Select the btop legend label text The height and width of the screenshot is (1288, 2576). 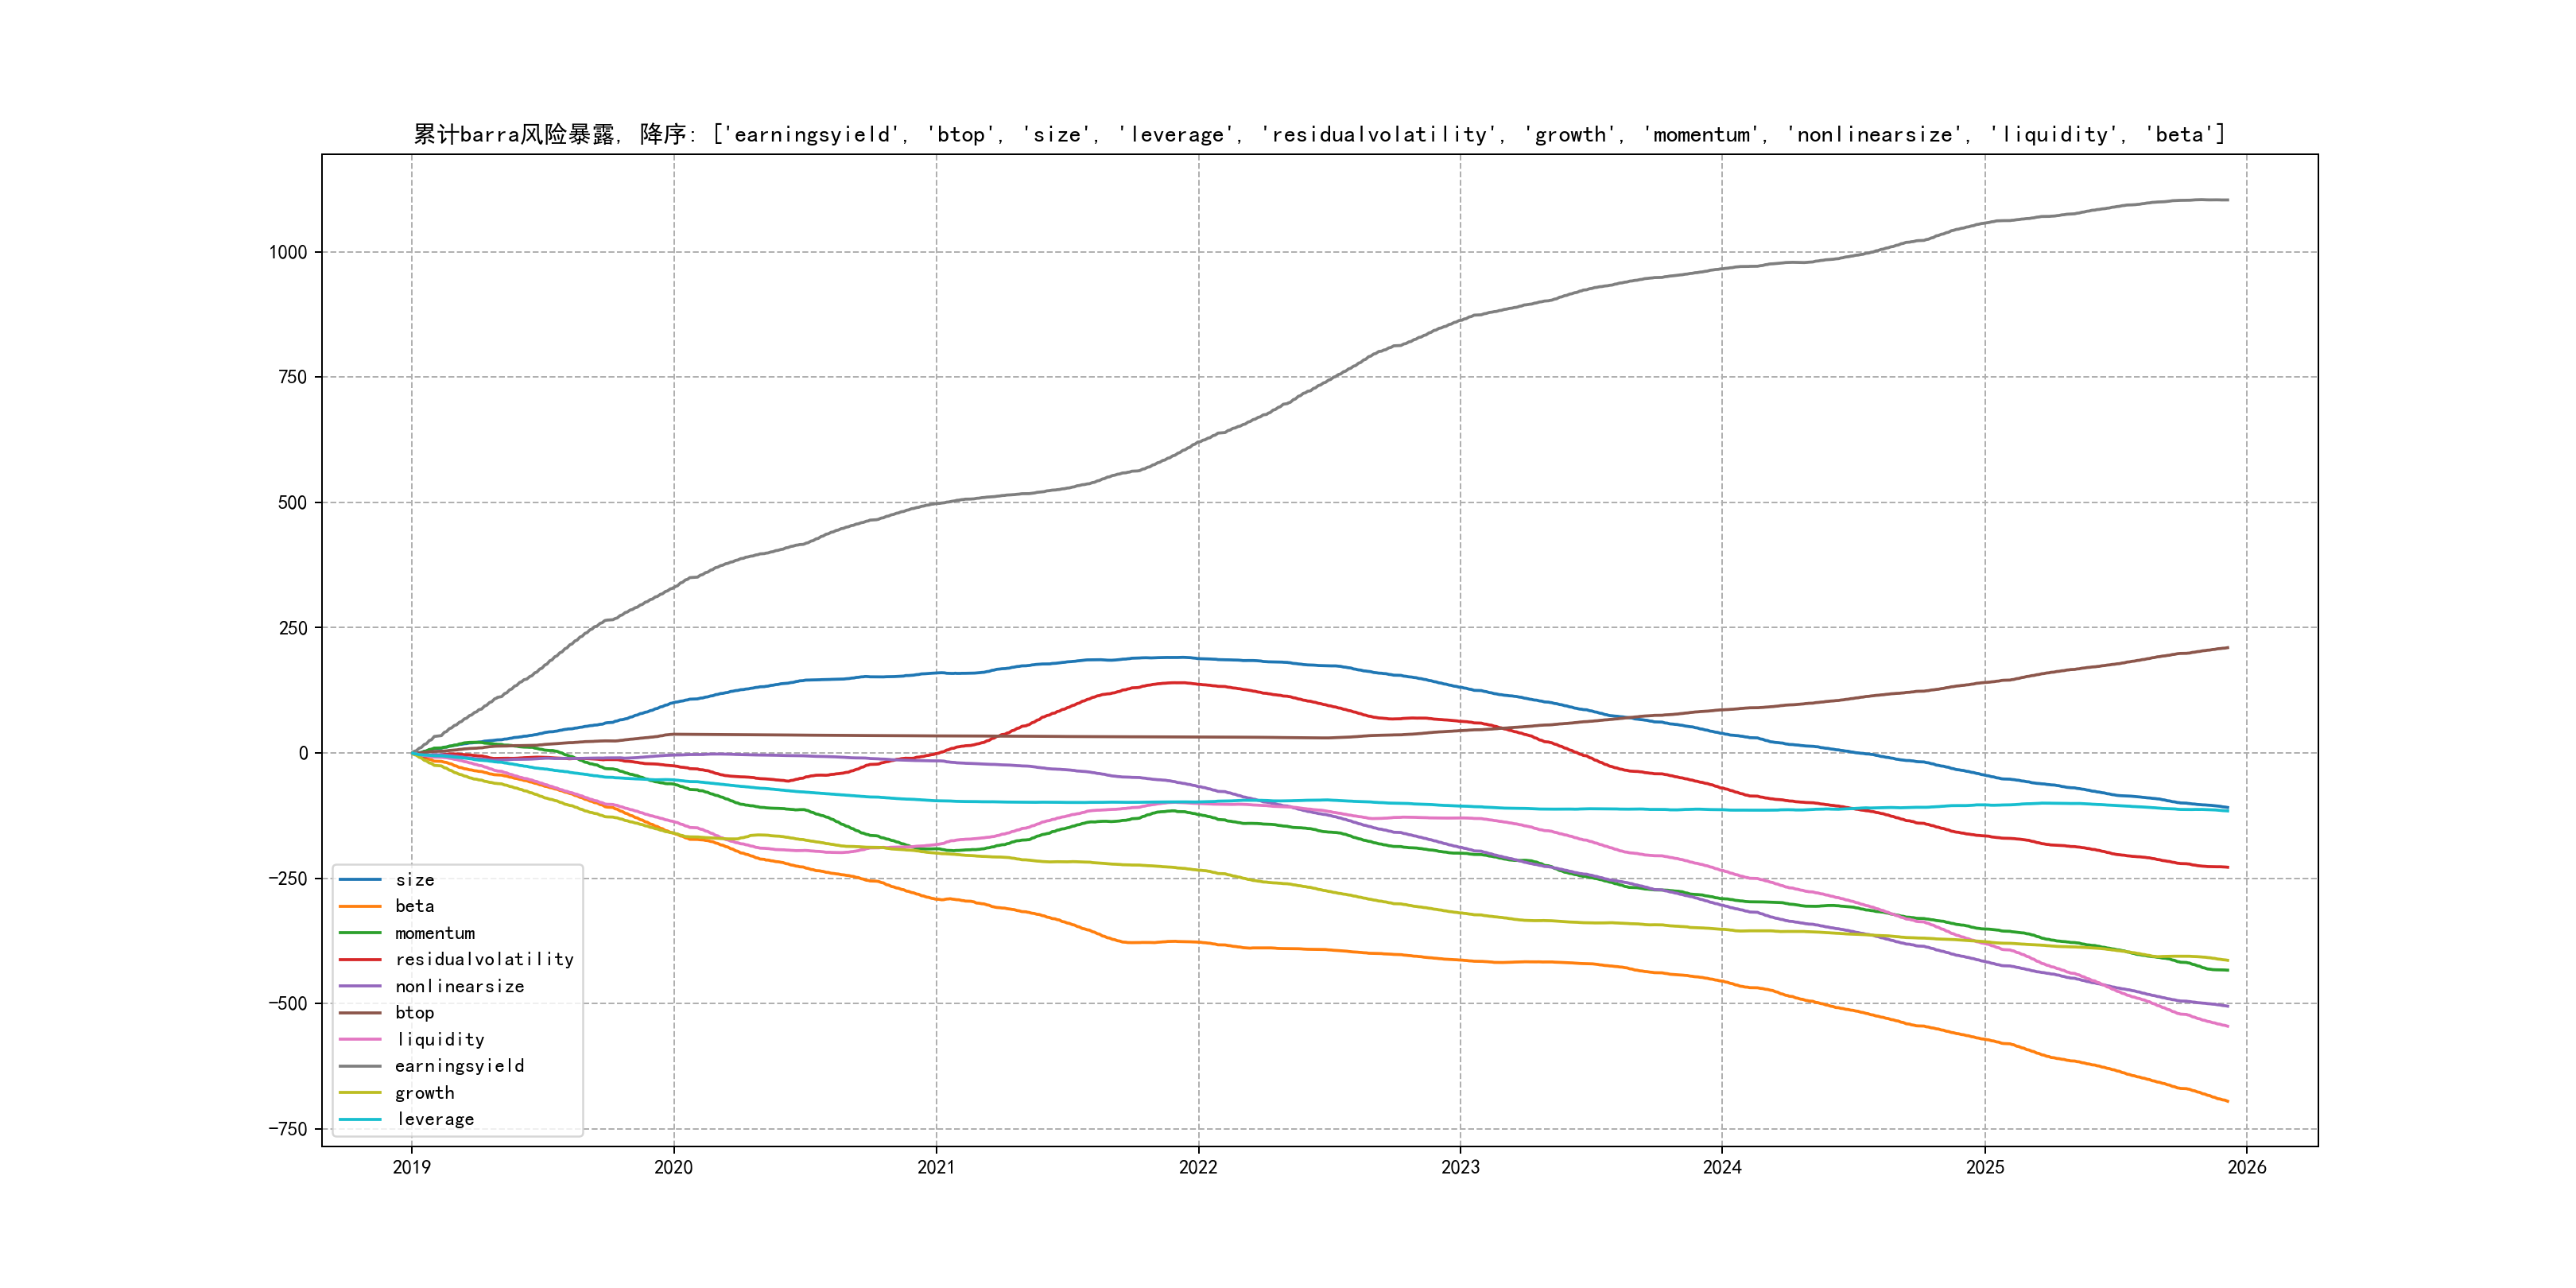click(x=414, y=1013)
